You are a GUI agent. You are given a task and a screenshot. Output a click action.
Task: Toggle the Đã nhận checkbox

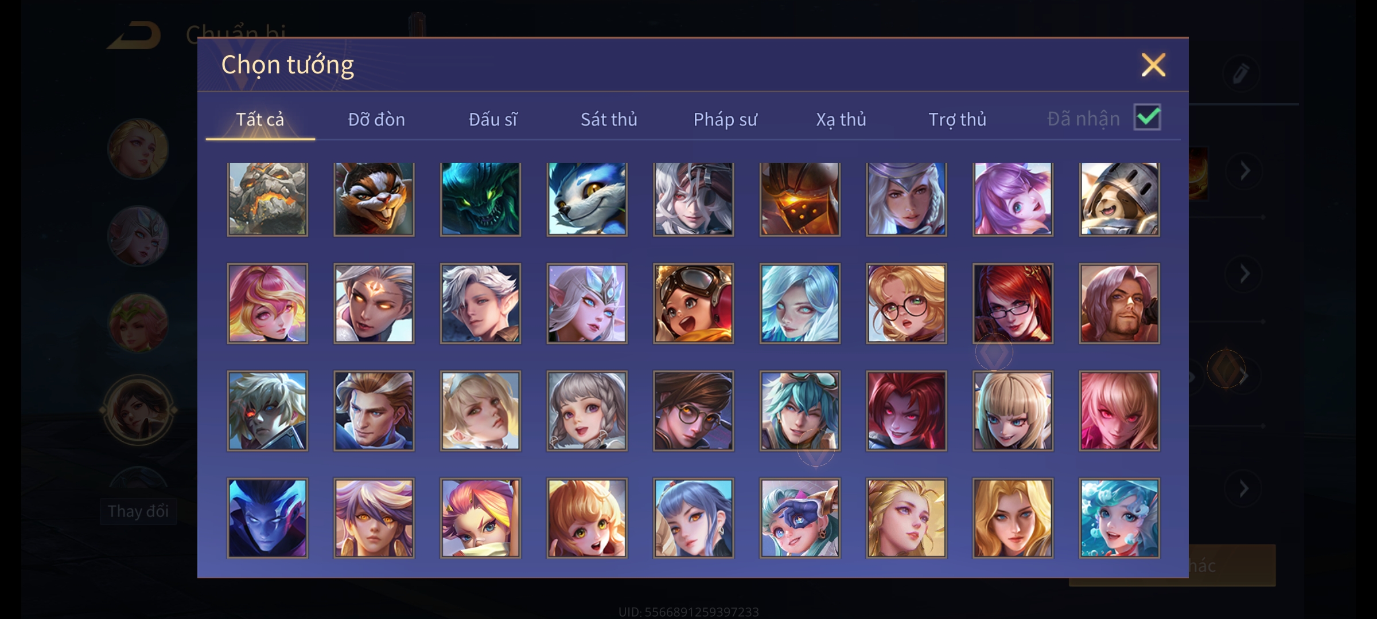(1147, 117)
